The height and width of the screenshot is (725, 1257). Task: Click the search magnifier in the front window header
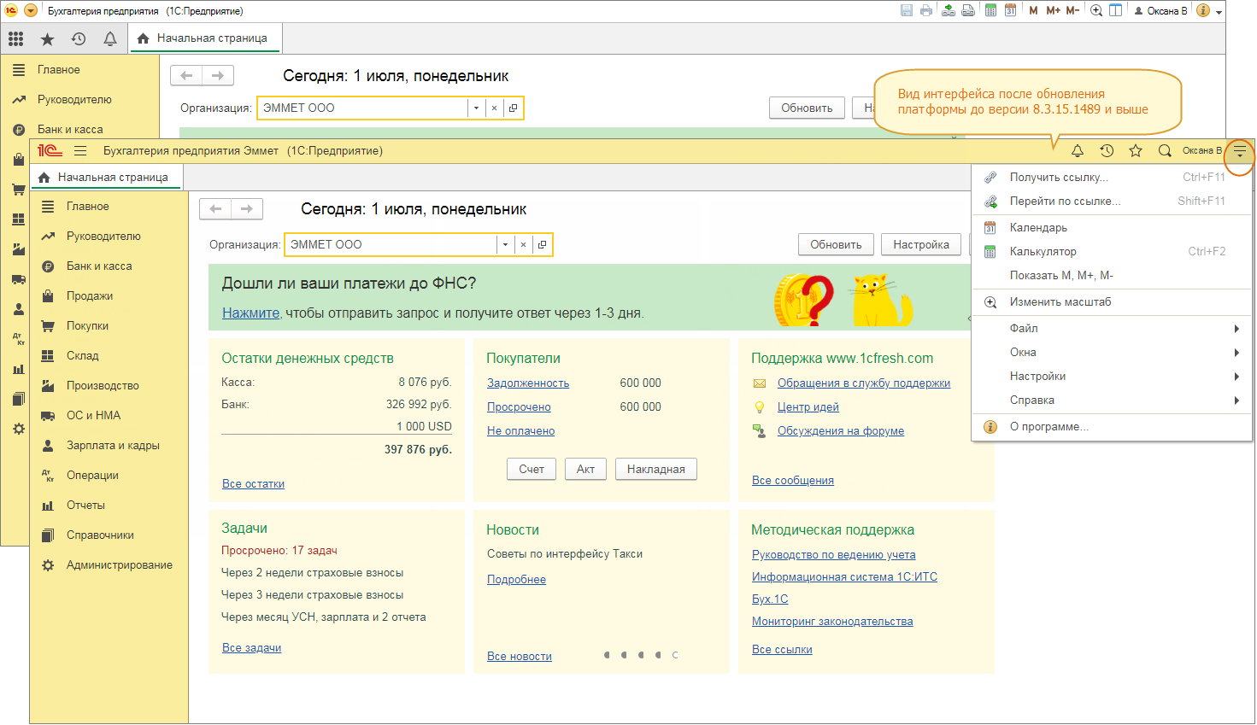tap(1165, 151)
